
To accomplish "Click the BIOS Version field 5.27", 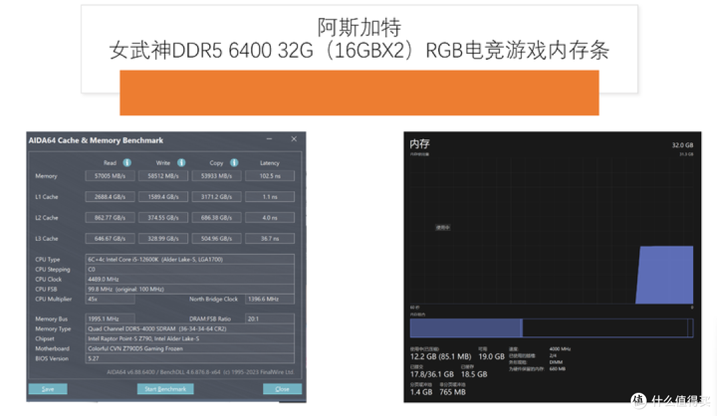I will pyautogui.click(x=190, y=359).
